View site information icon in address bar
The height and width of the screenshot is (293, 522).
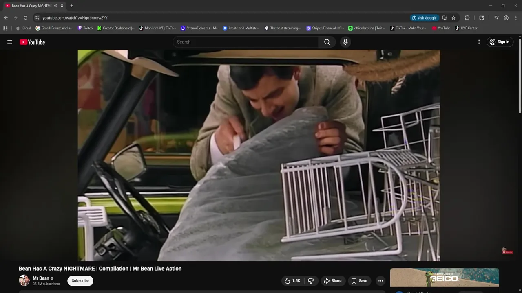pos(37,18)
